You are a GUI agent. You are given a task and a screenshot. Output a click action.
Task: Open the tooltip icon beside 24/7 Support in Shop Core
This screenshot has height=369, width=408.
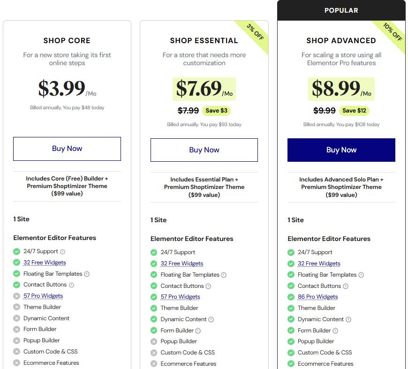tap(62, 250)
